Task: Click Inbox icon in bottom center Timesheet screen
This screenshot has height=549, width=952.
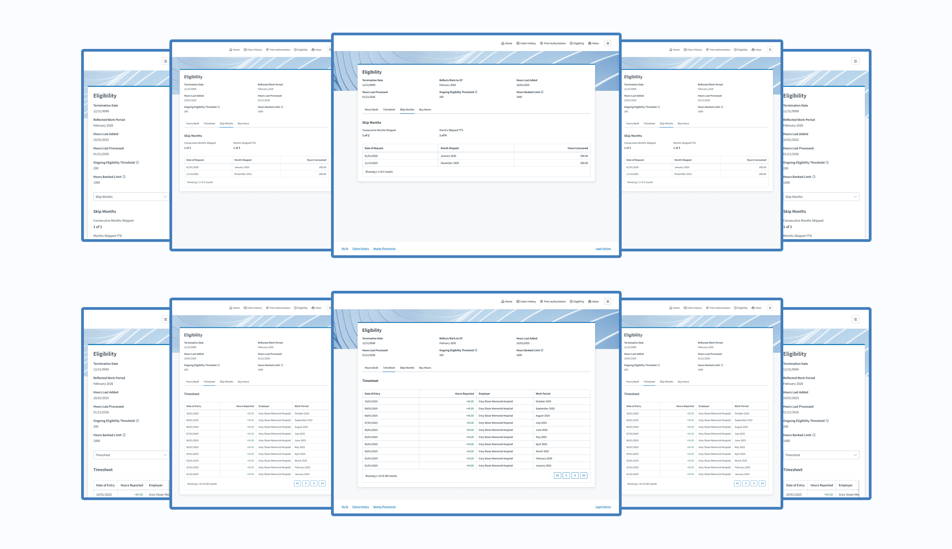Action: point(590,302)
